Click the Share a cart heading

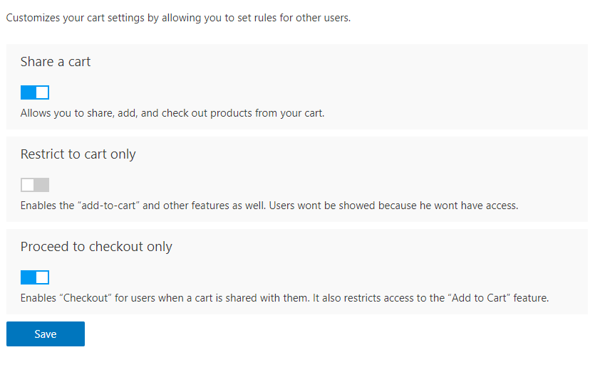[56, 62]
